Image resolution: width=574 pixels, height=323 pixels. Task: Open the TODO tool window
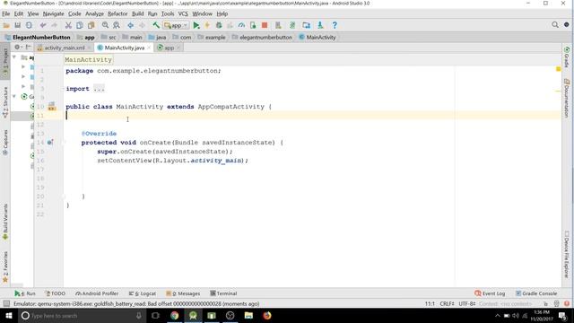tap(55, 293)
